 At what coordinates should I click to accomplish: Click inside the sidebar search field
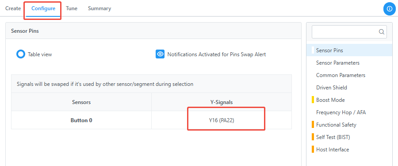coord(349,32)
